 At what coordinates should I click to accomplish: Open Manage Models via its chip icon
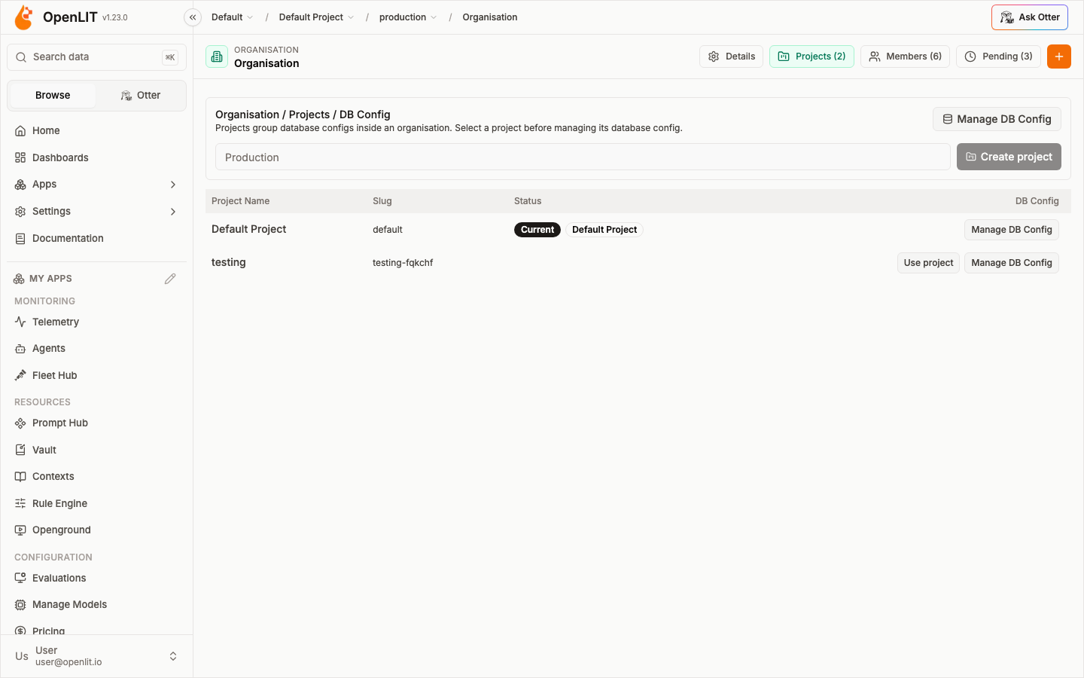pyautogui.click(x=20, y=605)
